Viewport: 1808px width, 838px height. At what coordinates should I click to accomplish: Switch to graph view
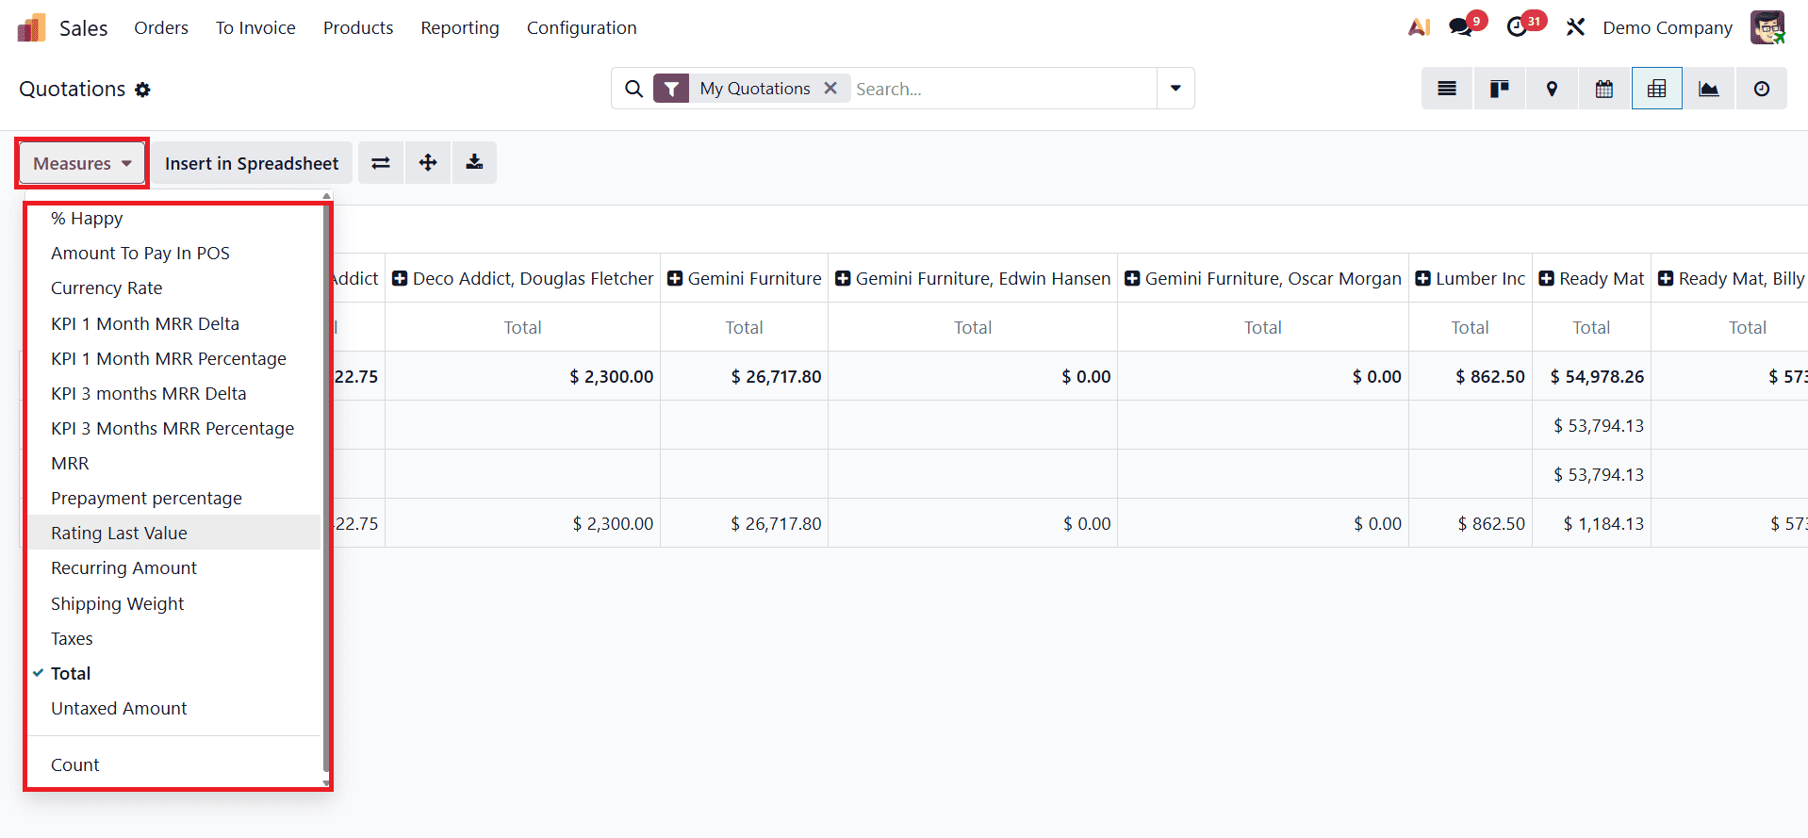point(1708,89)
